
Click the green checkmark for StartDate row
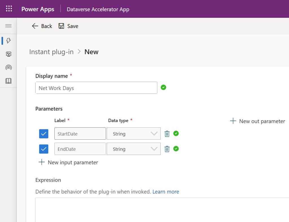(x=176, y=133)
